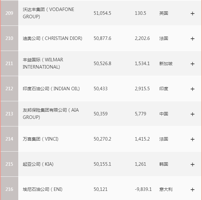
Task: Click the ENI profit value -9,839.1
Action: pyautogui.click(x=143, y=189)
